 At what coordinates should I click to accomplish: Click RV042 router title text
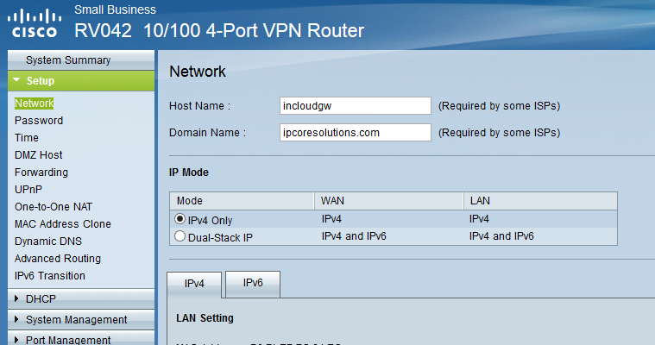(x=219, y=30)
